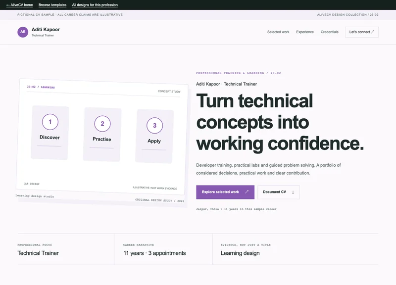The width and height of the screenshot is (396, 285).
Task: Click 'Fictional CV sample' notice text
Action: pos(70,15)
